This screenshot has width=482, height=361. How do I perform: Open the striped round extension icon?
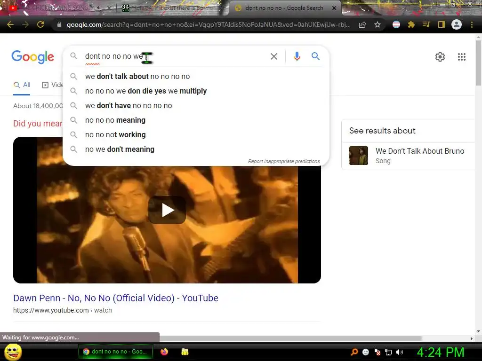[396, 24]
